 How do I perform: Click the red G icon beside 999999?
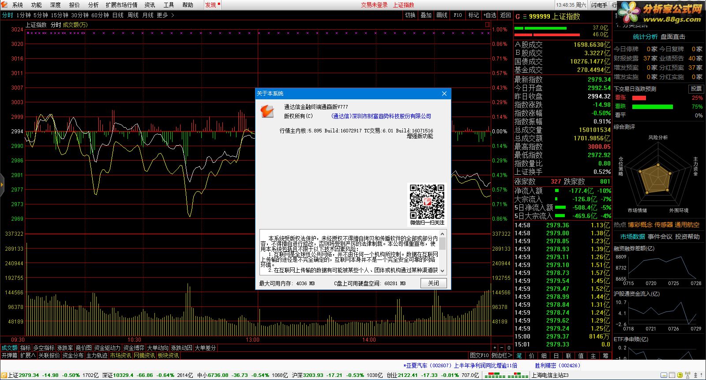518,16
